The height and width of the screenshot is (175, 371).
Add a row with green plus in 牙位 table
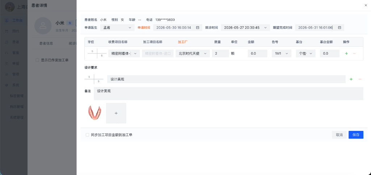click(x=346, y=54)
